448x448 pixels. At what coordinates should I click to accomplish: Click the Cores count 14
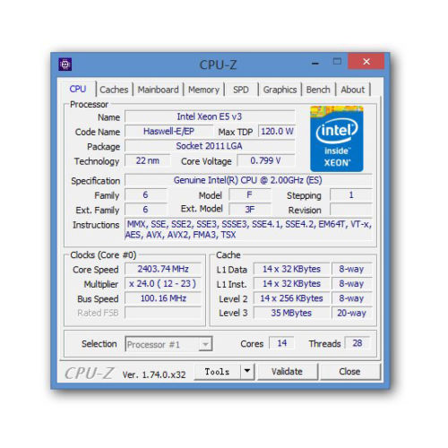282,343
